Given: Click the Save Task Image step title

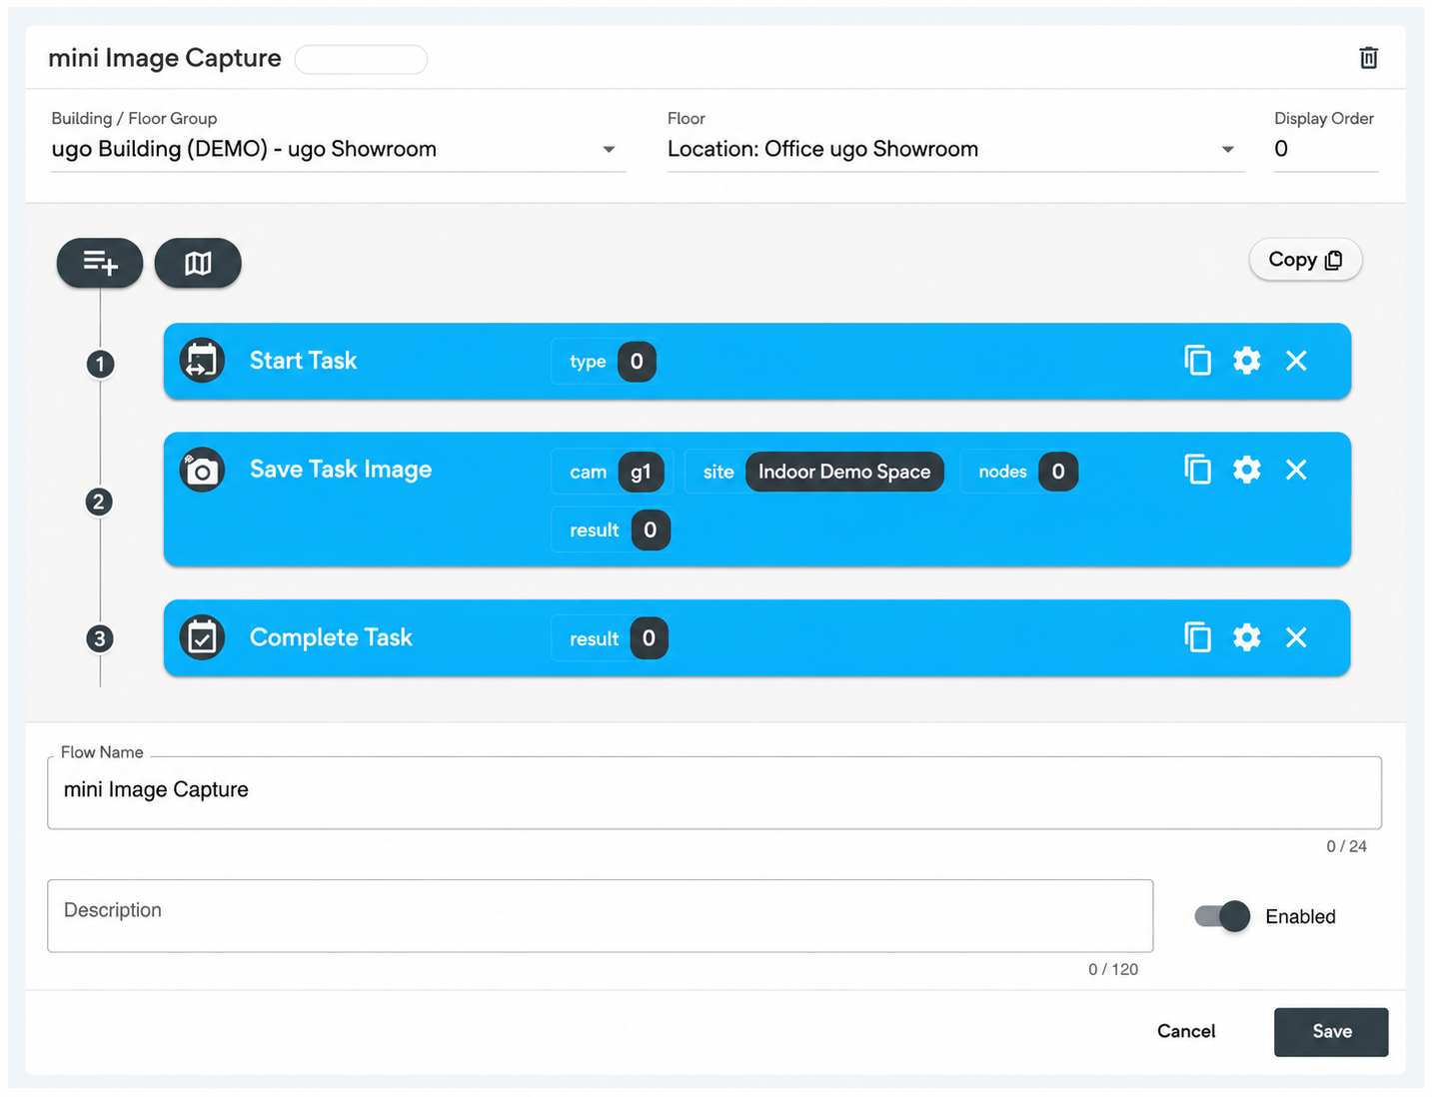Looking at the screenshot, I should click(x=341, y=470).
